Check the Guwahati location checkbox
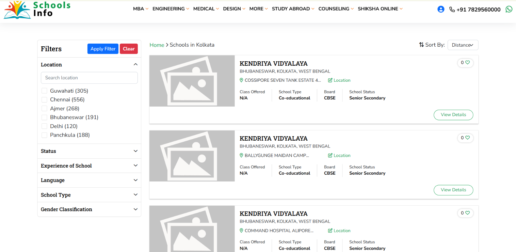516x252 pixels. [44, 91]
